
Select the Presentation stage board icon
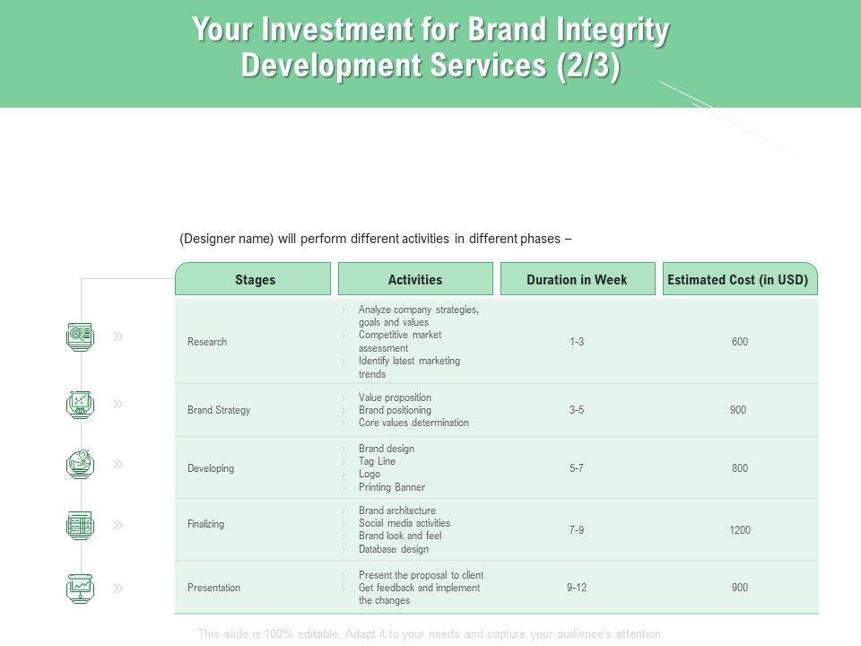click(80, 588)
